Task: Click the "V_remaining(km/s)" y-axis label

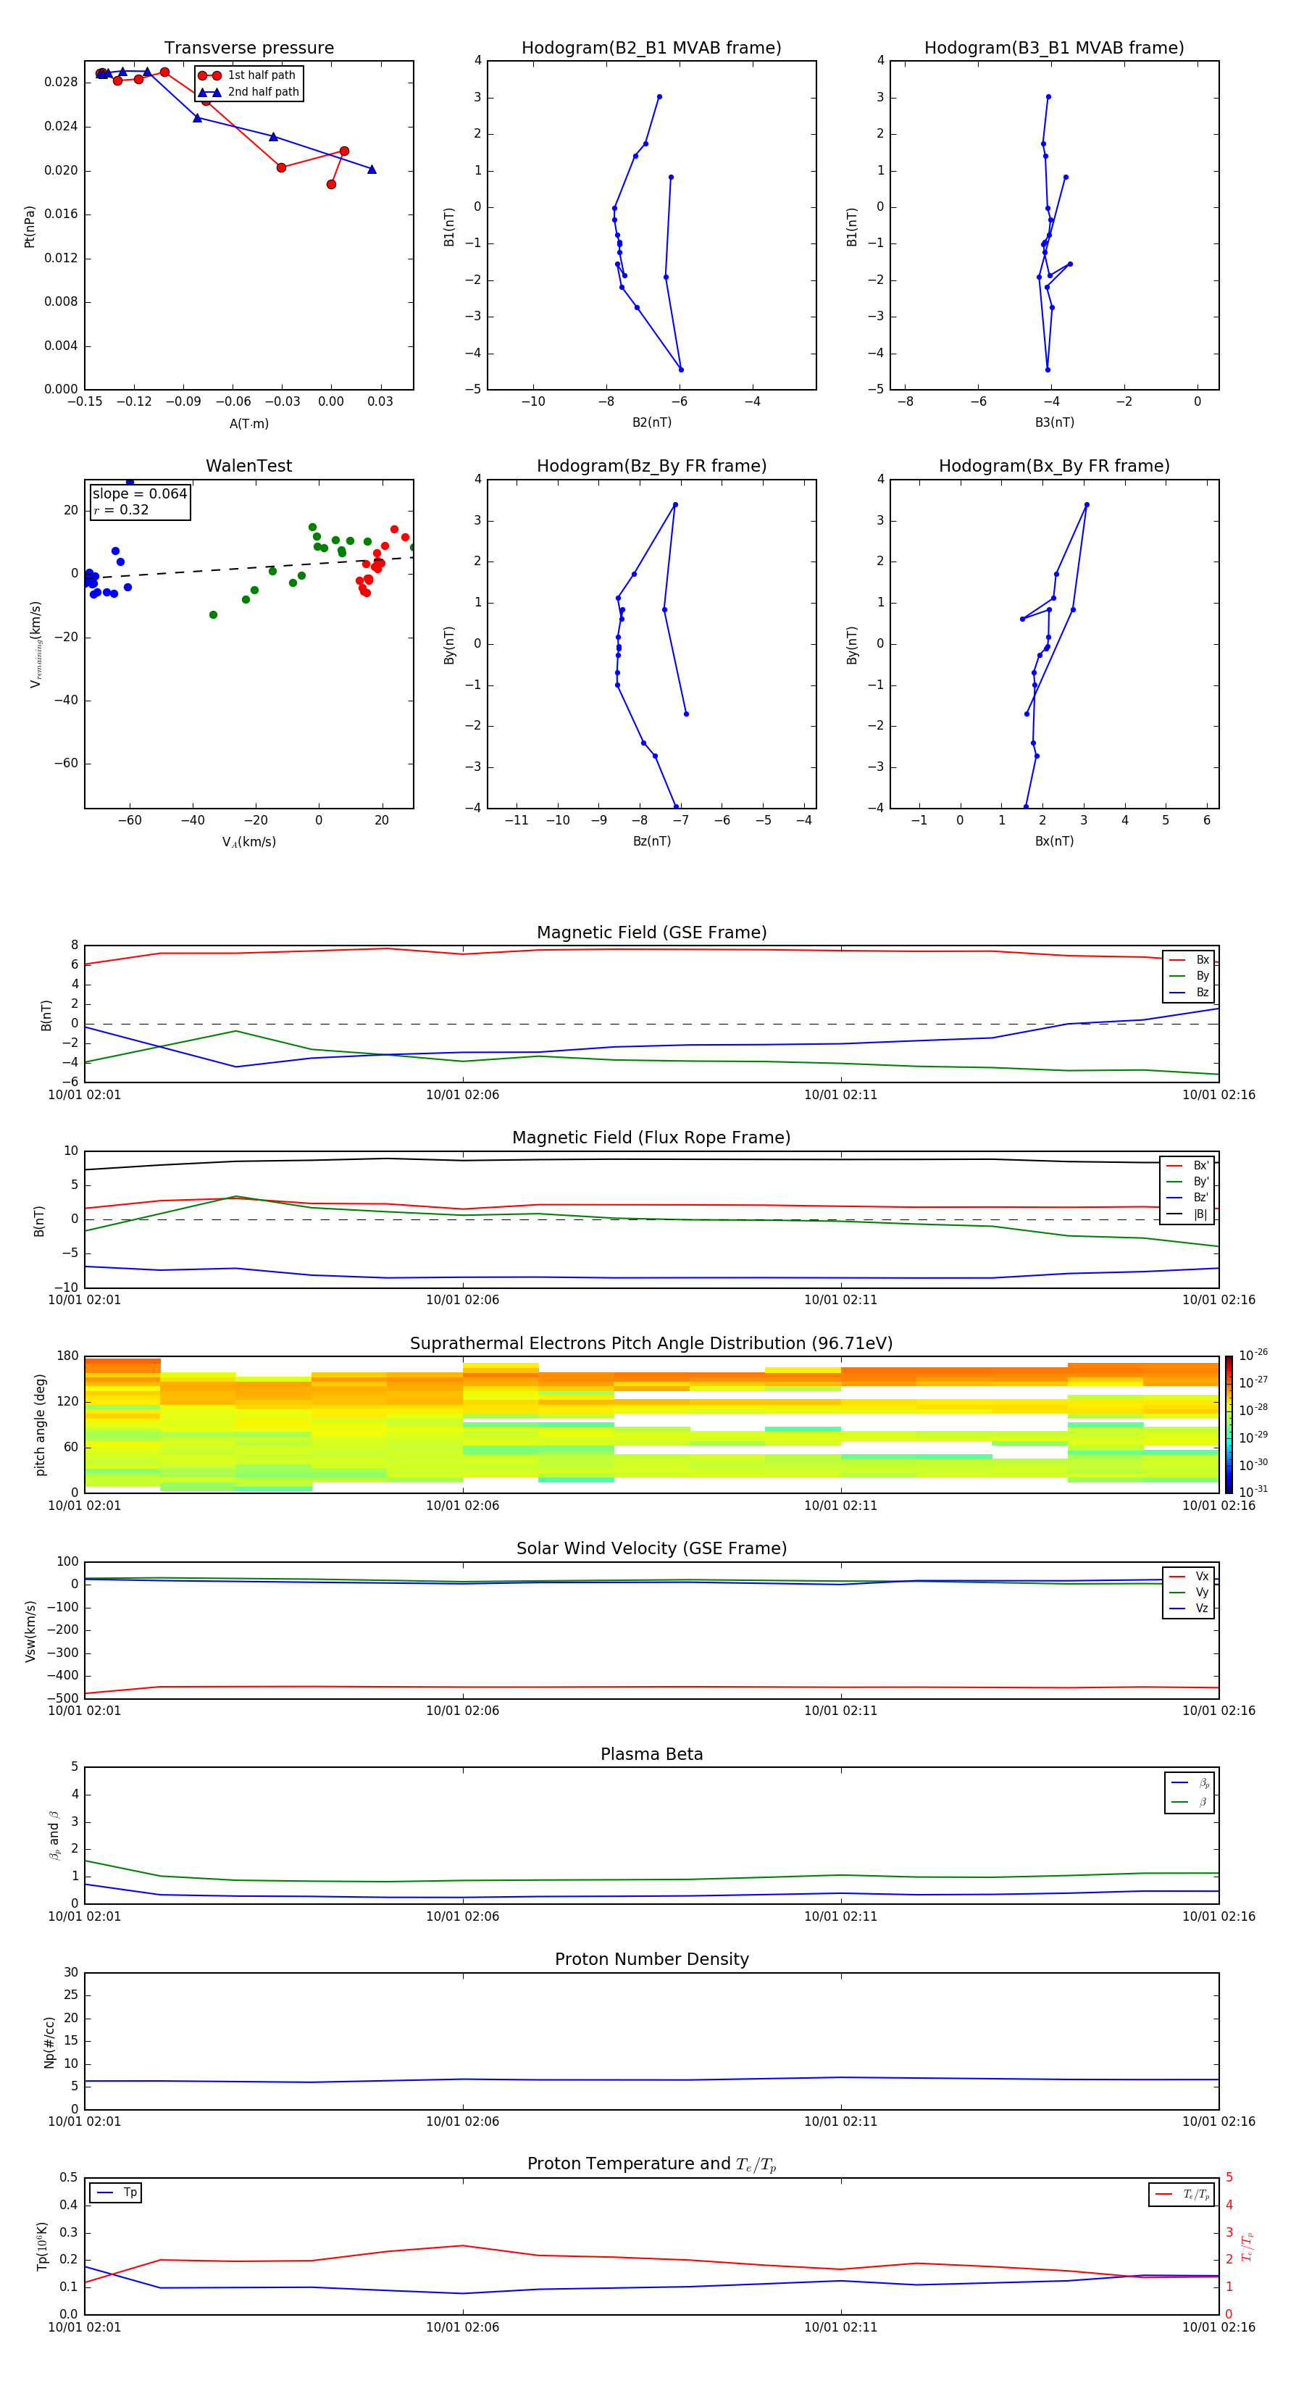Action: click(35, 644)
